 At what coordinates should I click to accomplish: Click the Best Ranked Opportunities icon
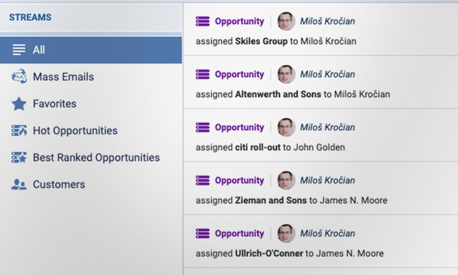point(19,158)
